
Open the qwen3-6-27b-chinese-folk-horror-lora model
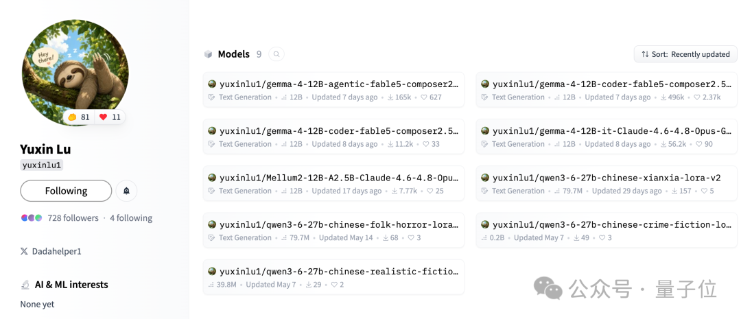[333, 230]
